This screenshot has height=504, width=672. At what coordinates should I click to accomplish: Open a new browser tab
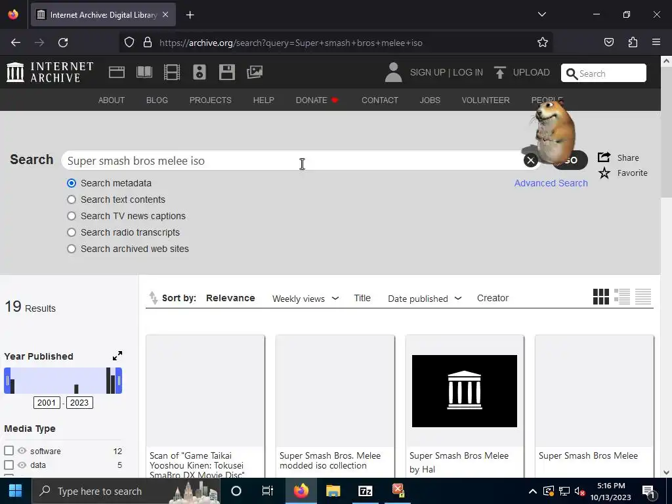190,15
